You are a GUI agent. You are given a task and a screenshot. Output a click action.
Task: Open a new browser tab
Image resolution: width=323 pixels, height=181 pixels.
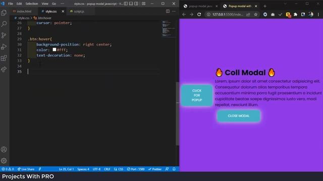(265, 6)
